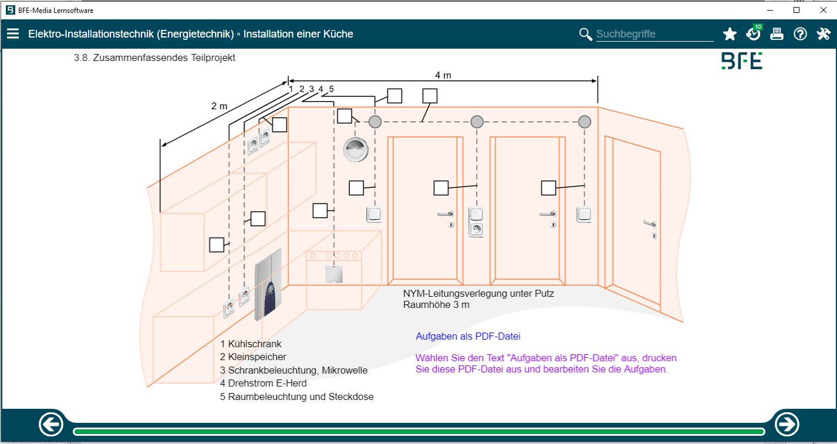
Task: Select "Installation einer Küche" breadcrumb
Action: (x=298, y=34)
